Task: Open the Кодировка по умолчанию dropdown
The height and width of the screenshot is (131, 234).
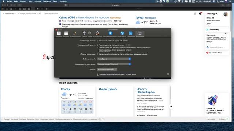Action: 114,64
